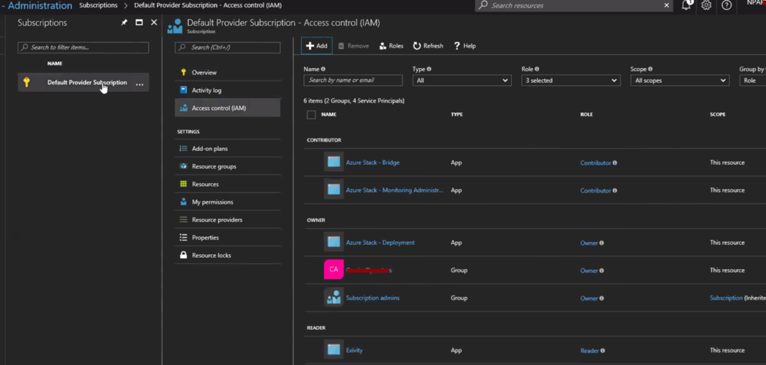Viewport: 766px width, 365px height.
Task: Focus the Search (Ctrl+/) menu field
Action: [228, 47]
